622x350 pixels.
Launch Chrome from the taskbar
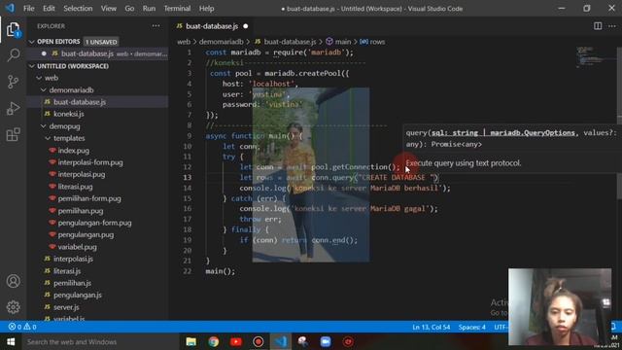[214, 341]
